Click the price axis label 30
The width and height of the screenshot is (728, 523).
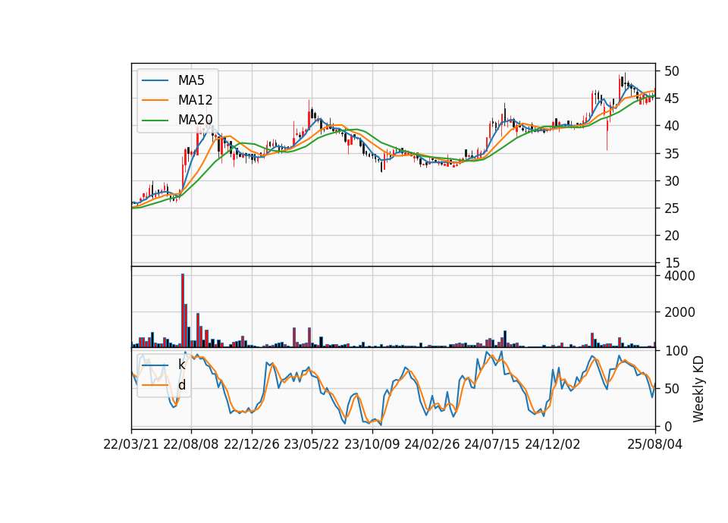tap(671, 181)
